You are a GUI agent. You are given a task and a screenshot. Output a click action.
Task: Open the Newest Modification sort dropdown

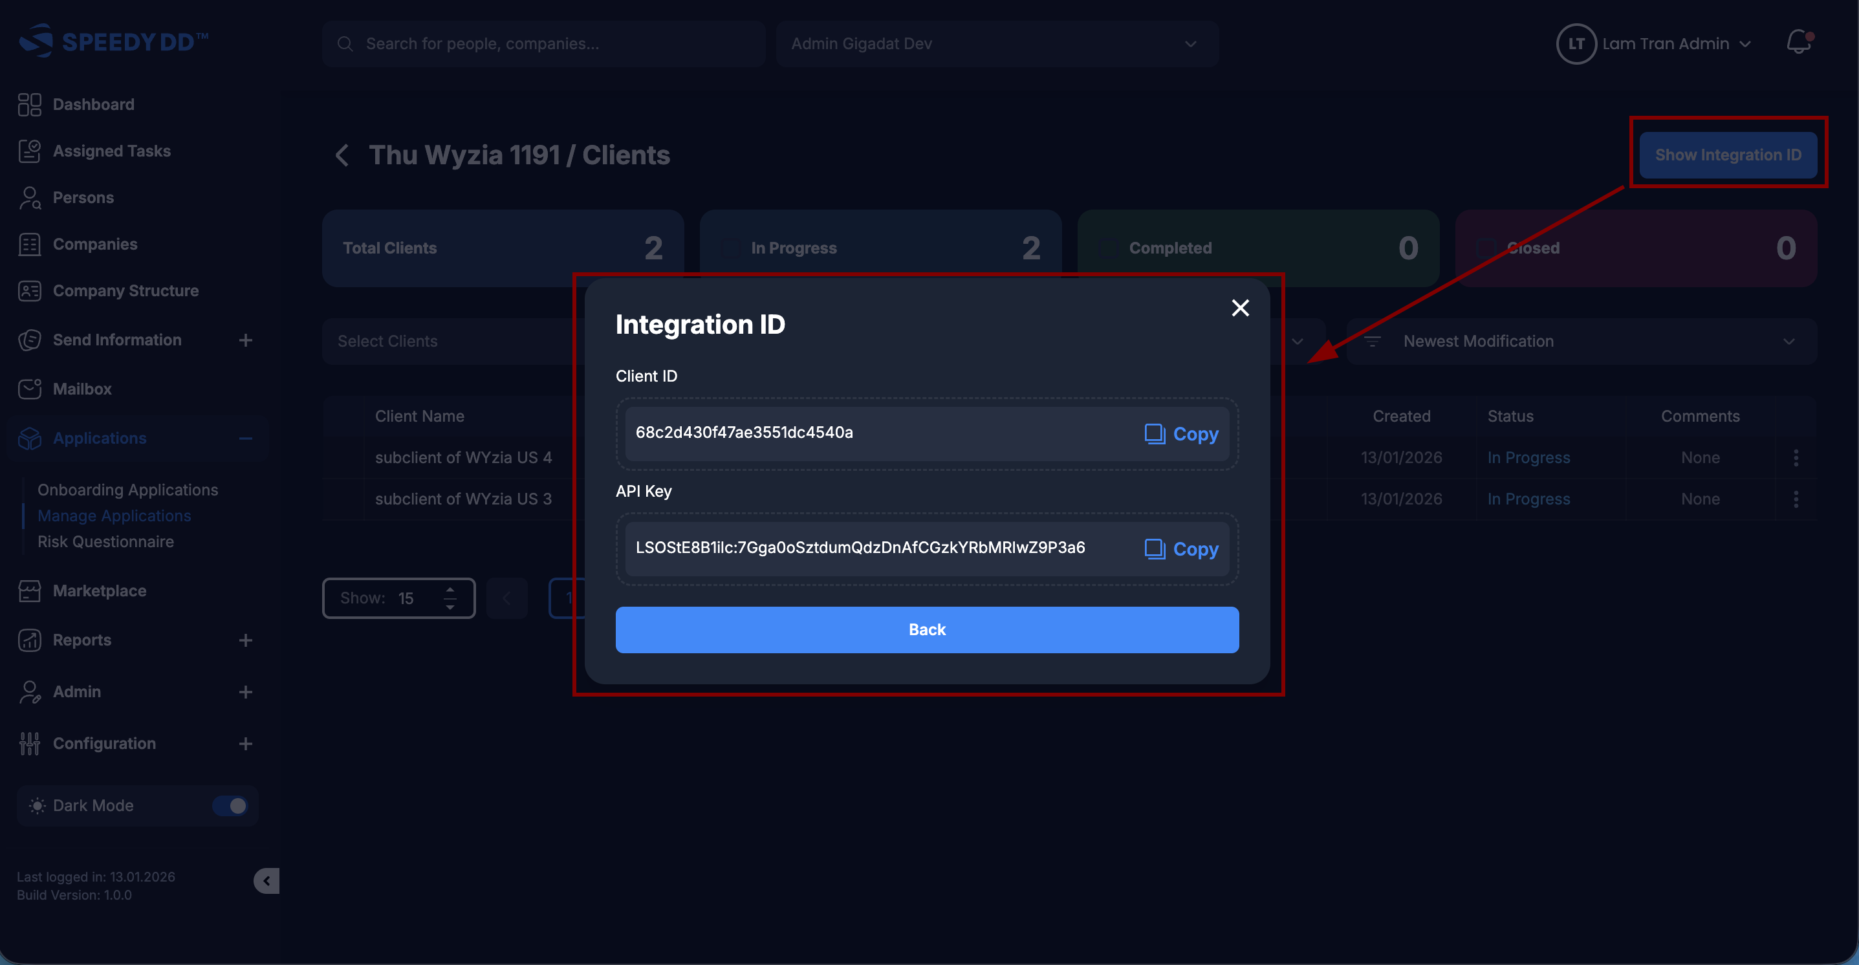[1581, 342]
